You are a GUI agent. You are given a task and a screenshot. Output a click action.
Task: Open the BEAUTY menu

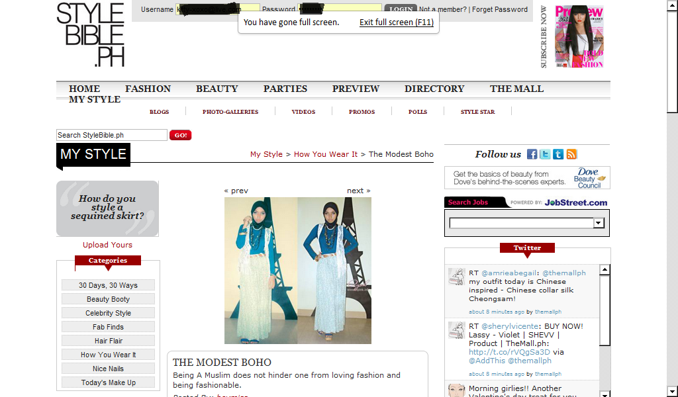coord(217,89)
